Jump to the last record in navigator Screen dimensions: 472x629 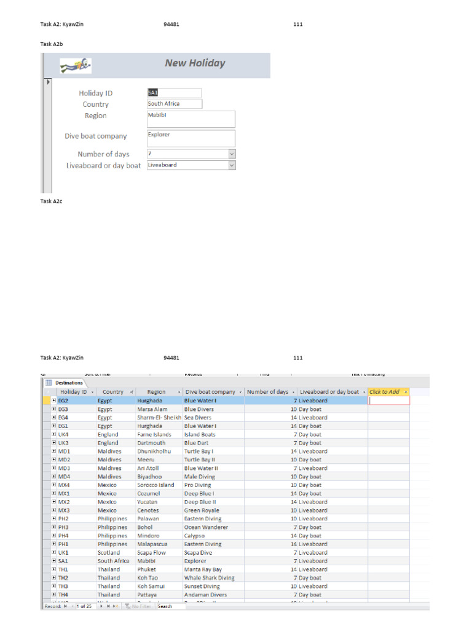pyautogui.click(x=109, y=606)
